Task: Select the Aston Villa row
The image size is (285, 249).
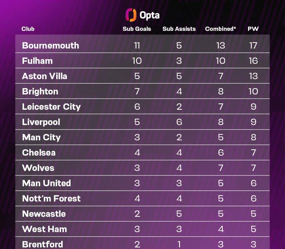Action: pos(45,76)
